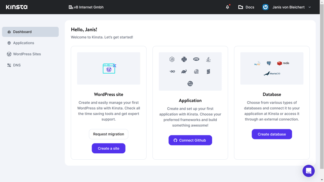Click the Gradle elephant logo
324x182 pixels.
tap(184, 72)
